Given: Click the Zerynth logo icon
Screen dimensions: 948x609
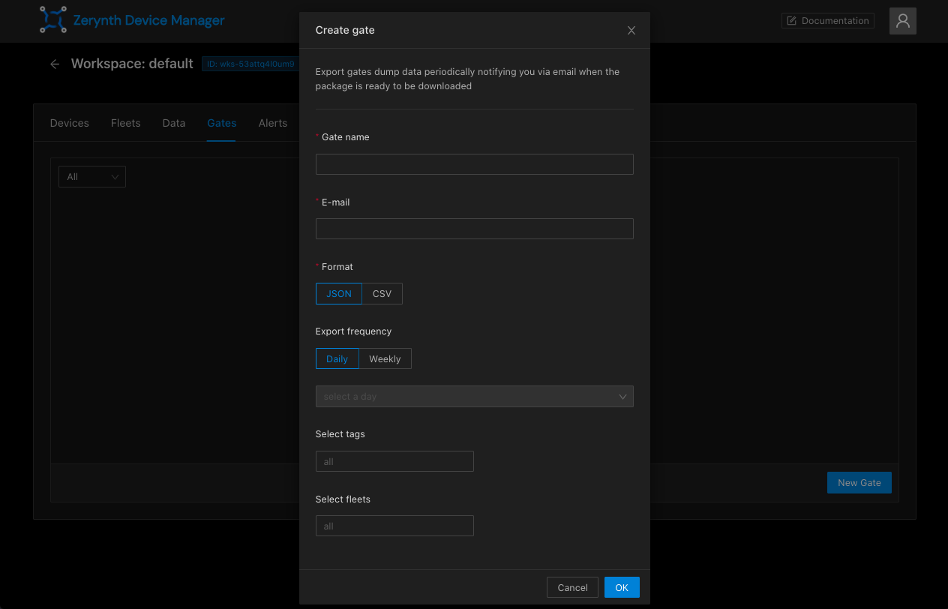Looking at the screenshot, I should (53, 20).
